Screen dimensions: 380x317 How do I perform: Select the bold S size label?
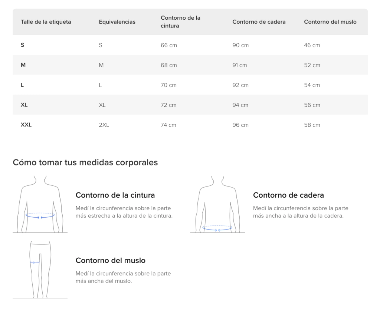click(x=23, y=45)
